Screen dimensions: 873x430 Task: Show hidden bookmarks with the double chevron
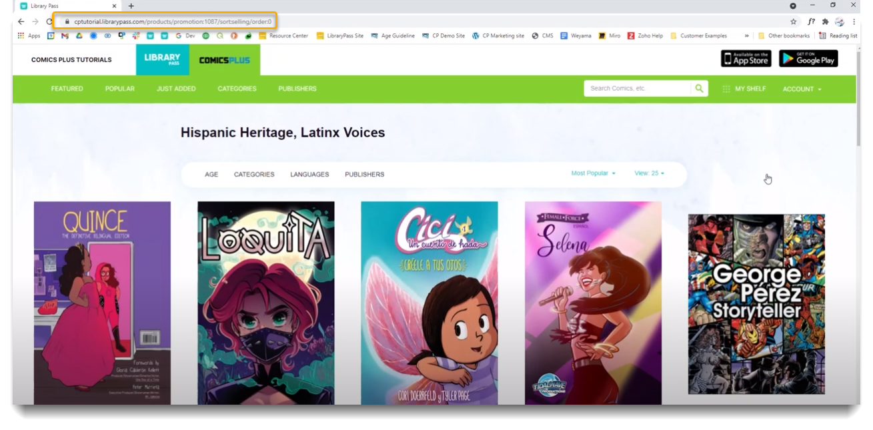pos(747,36)
